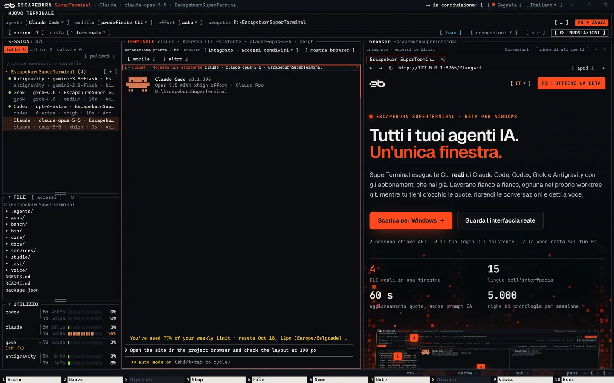Image resolution: width=614 pixels, height=383 pixels.
Task: Click the F2 AVVIA button
Action: coord(591,23)
